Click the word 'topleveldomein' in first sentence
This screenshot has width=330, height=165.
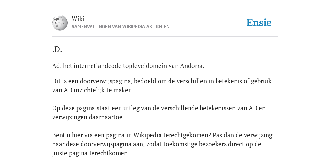click(145, 66)
